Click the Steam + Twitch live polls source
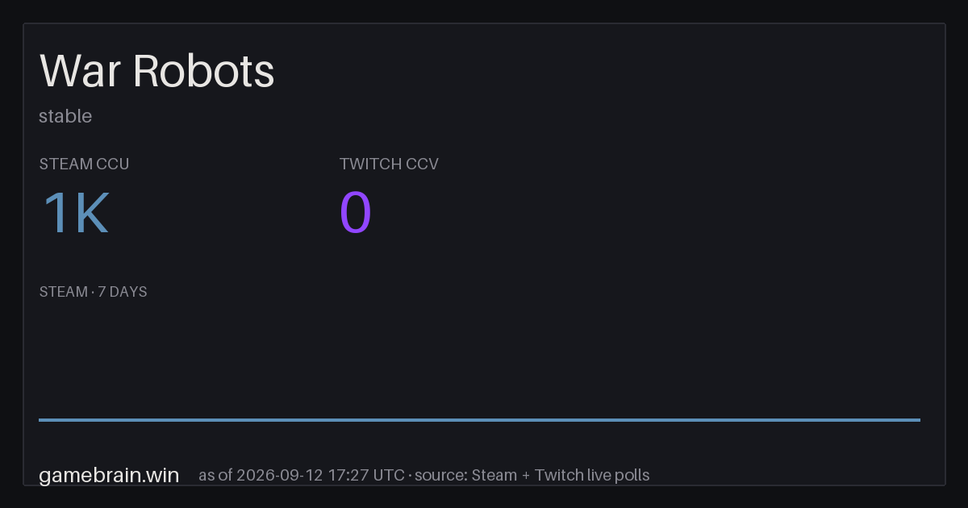968x508 pixels. 561,475
